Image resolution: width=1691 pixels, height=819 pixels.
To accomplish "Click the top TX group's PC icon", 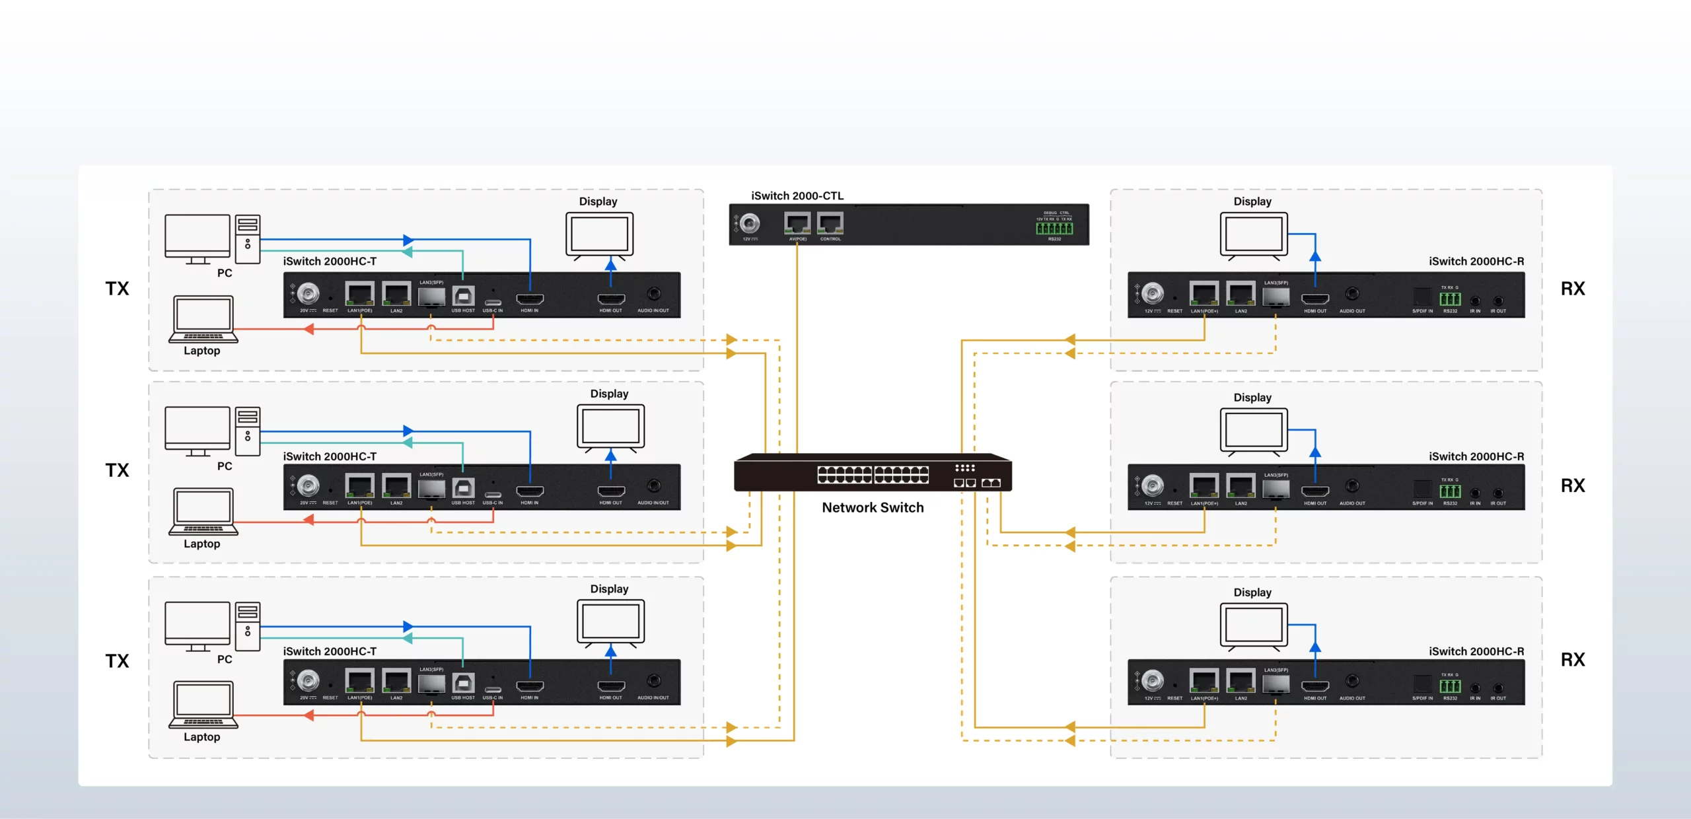I will 213,239.
